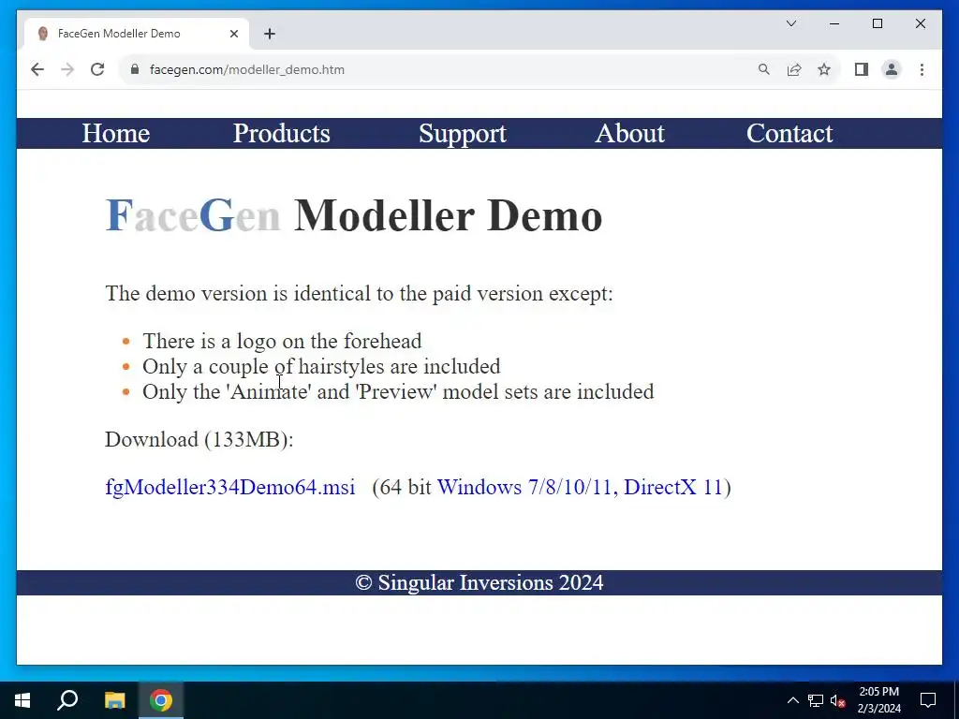
Task: Reload the page with the refresh icon
Action: pyautogui.click(x=97, y=69)
